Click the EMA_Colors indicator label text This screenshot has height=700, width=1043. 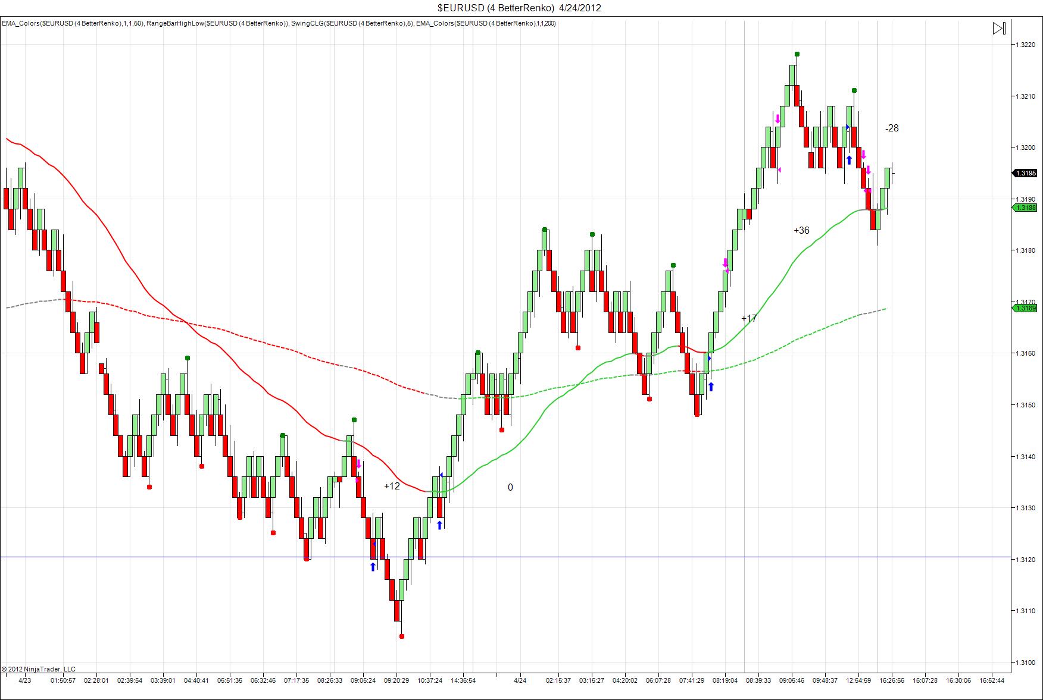(x=279, y=23)
